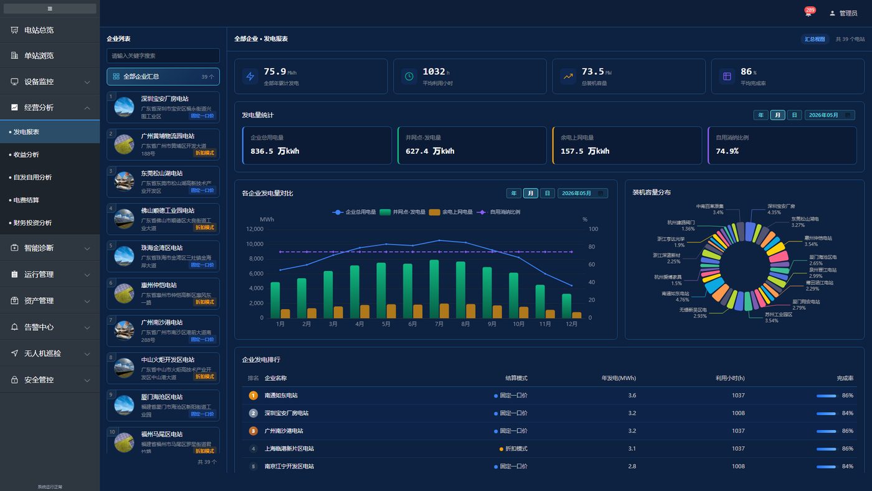Click the 设备监控 monitor icon
Viewport: 872px width, 491px height.
tap(14, 82)
